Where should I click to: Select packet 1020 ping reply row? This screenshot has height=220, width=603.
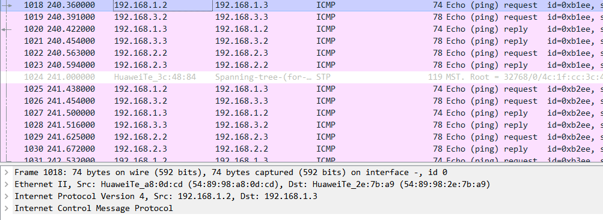302,29
